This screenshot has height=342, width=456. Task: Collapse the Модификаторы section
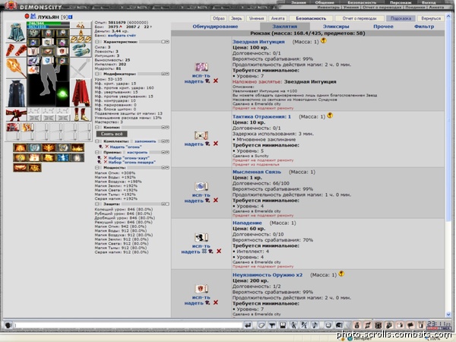coord(97,74)
